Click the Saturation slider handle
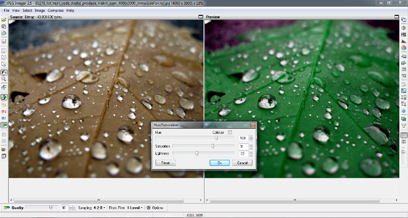This screenshot has width=408, height=218. 213,146
